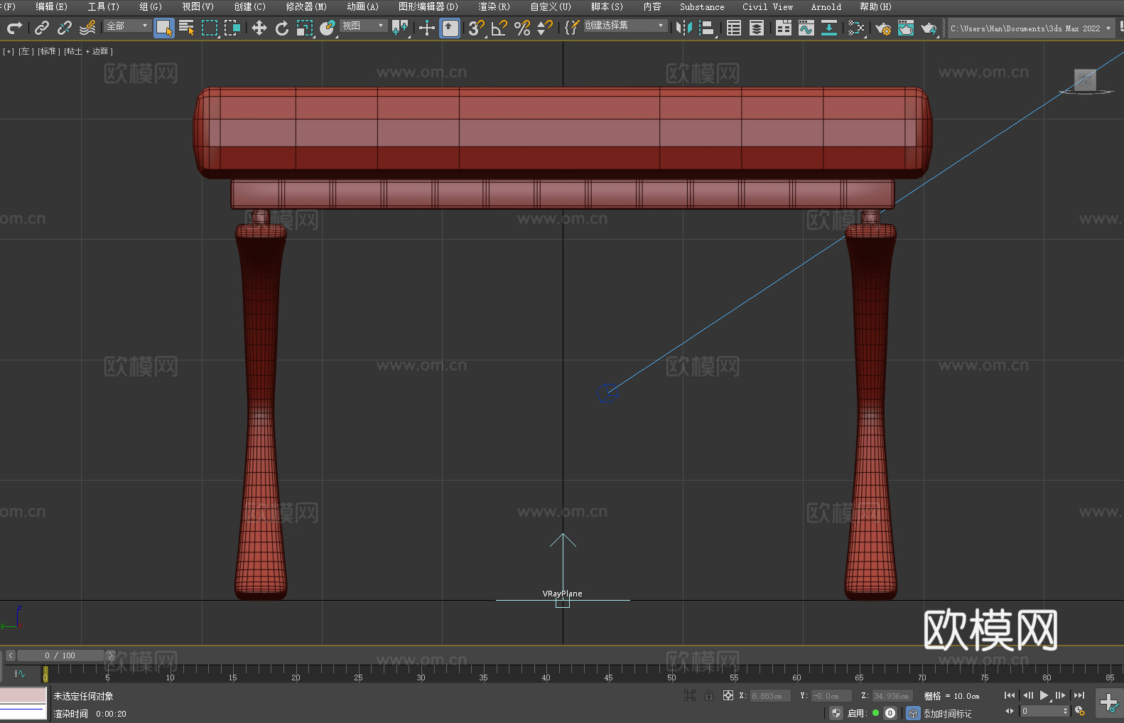Open Edit Named Selection Sets
Viewport: 1124px width, 723px height.
click(x=572, y=28)
